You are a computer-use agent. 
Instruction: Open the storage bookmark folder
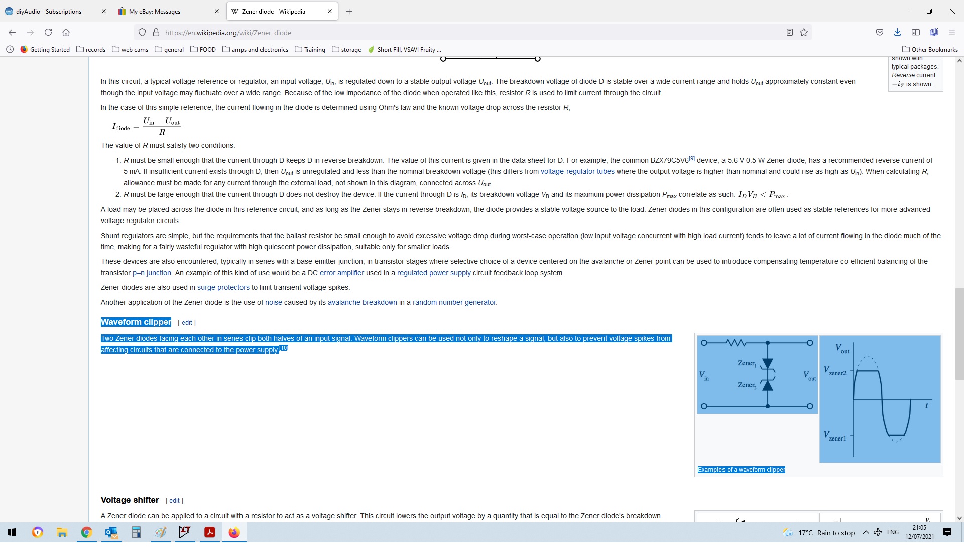(346, 49)
